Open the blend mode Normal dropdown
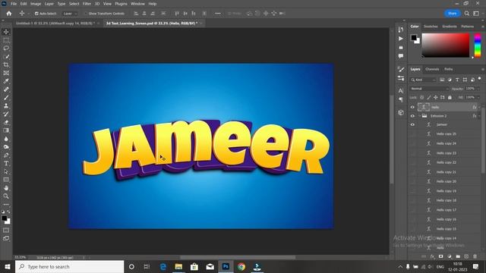 pos(429,89)
